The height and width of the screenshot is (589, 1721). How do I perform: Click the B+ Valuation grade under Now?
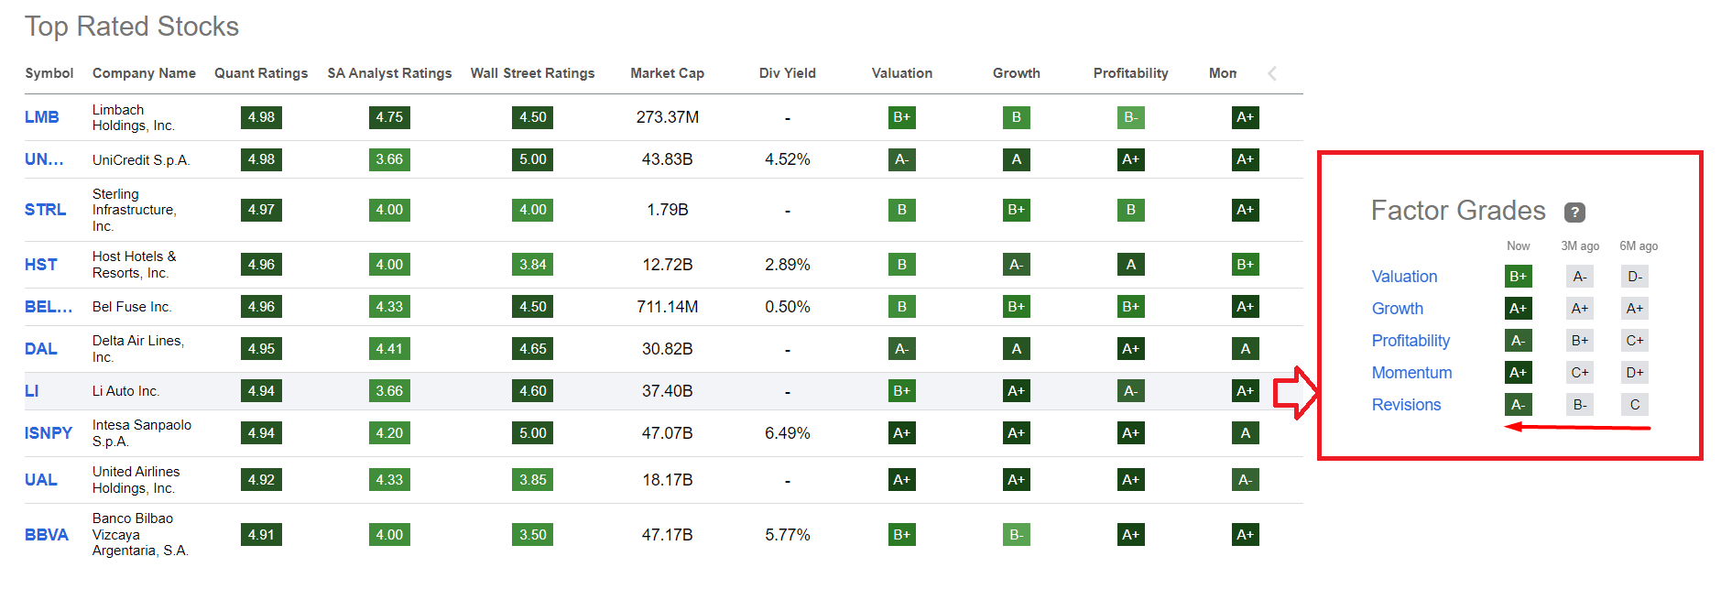coord(1519,277)
